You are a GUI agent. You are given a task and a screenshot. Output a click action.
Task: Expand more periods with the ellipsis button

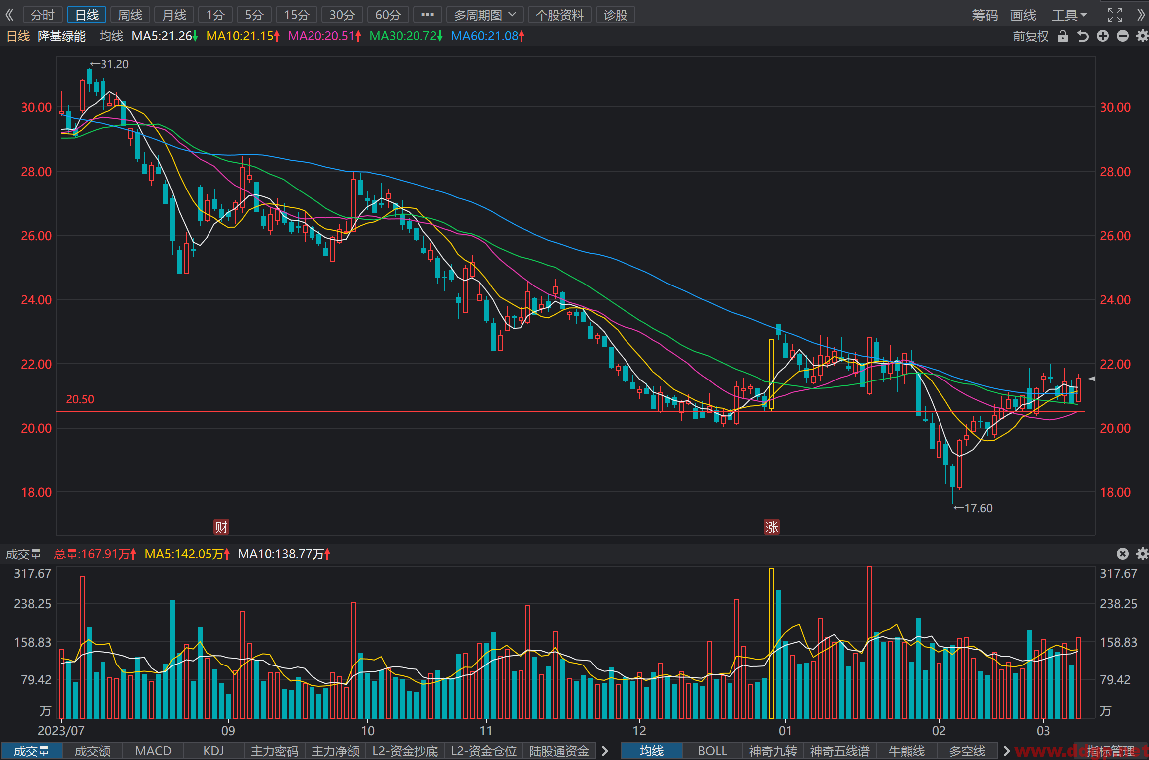click(427, 15)
